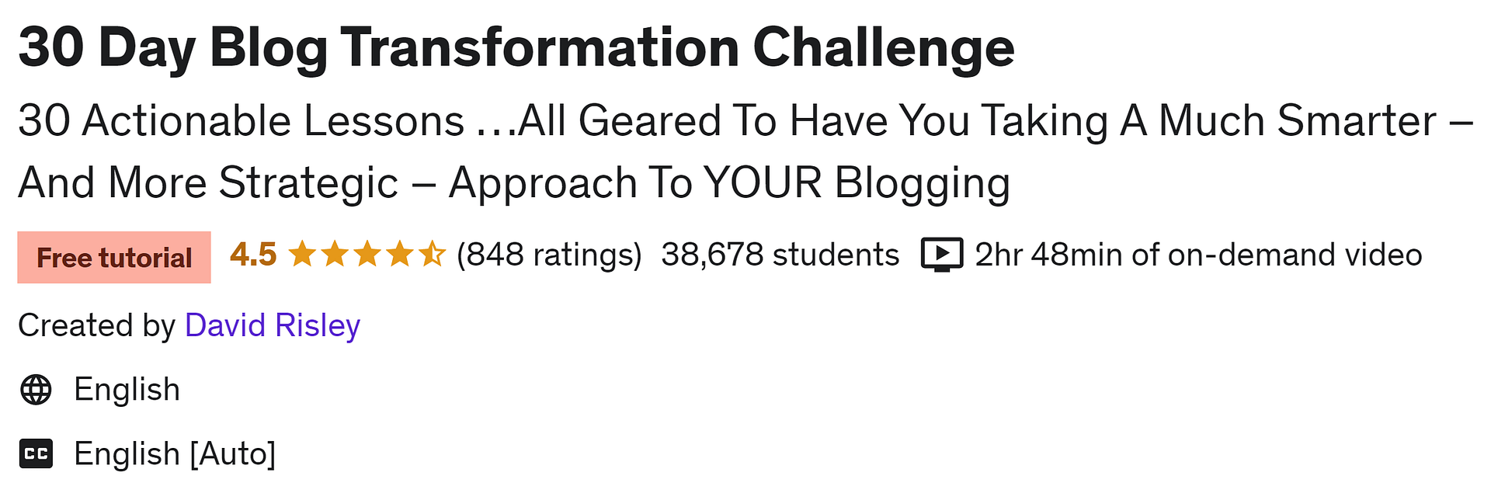Click the fourth rating star
This screenshot has width=1491, height=500.
399,254
